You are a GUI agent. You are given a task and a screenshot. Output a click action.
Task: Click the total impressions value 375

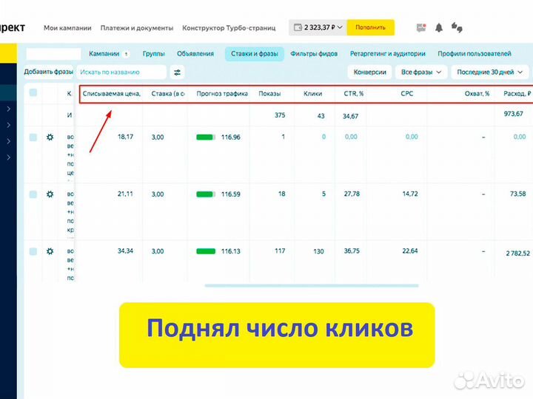click(280, 115)
